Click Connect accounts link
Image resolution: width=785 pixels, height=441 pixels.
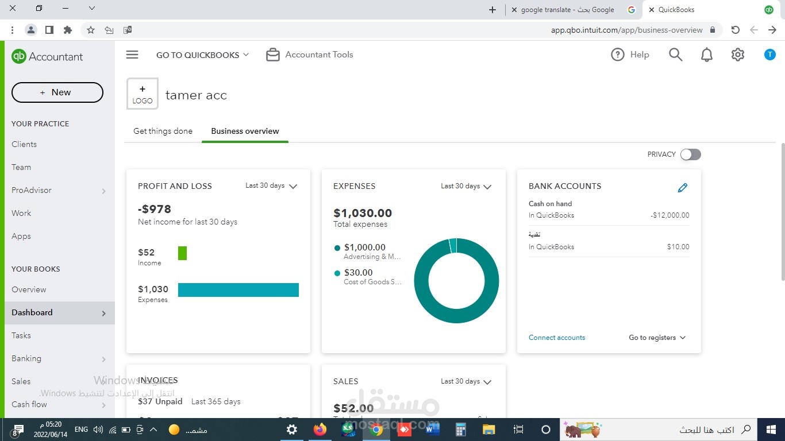pyautogui.click(x=557, y=338)
